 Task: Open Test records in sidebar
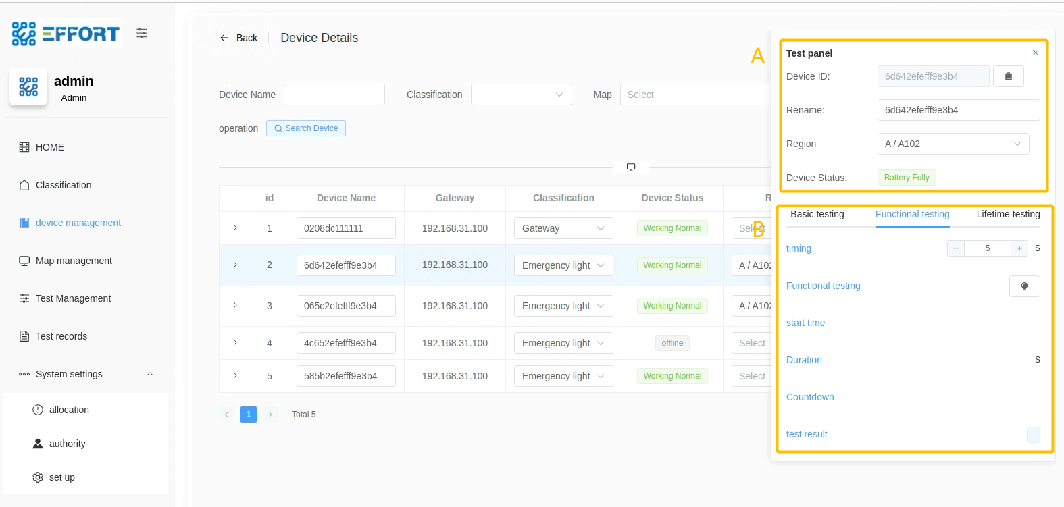(x=61, y=336)
